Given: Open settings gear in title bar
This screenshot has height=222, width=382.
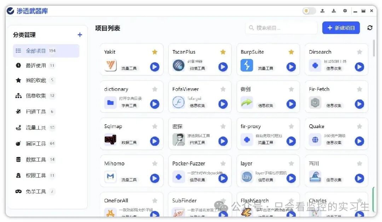Looking at the screenshot, I should click(x=345, y=11).
